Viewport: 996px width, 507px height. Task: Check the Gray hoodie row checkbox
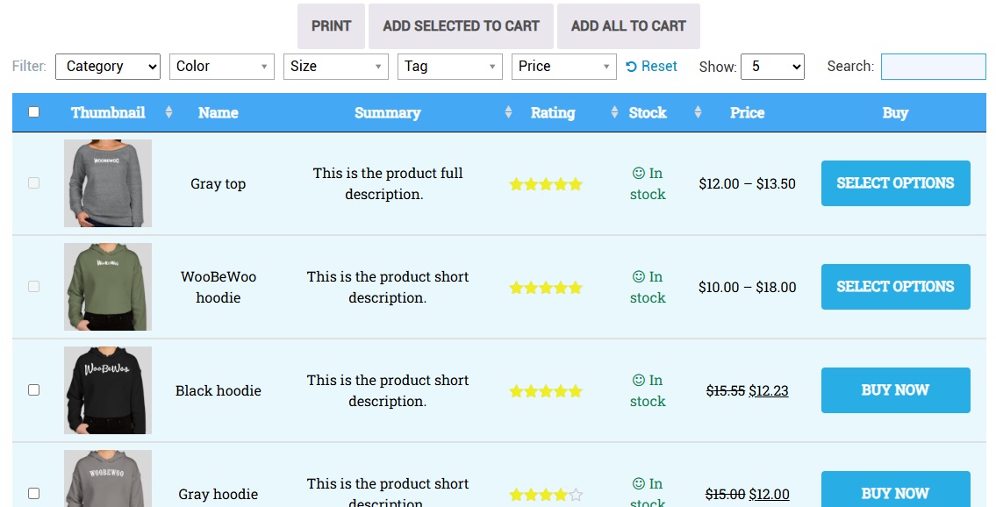(33, 493)
